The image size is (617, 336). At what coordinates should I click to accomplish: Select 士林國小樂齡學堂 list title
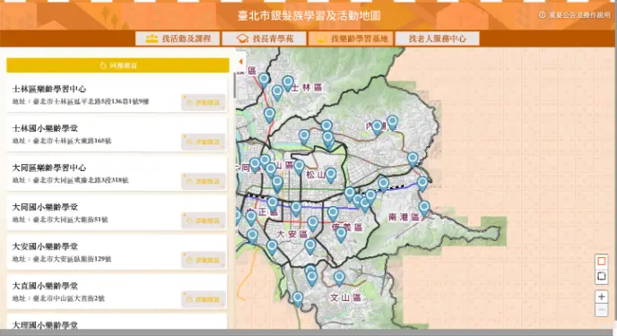[45, 128]
